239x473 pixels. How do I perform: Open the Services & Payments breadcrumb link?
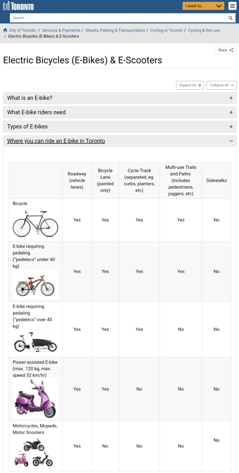pos(61,30)
